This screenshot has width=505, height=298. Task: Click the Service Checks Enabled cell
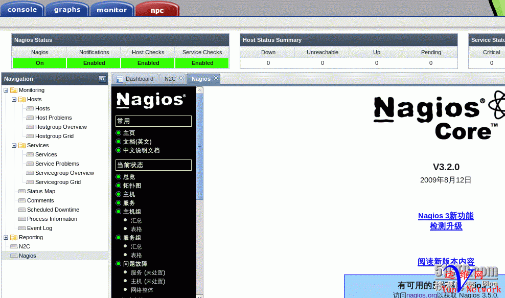[x=202, y=63]
